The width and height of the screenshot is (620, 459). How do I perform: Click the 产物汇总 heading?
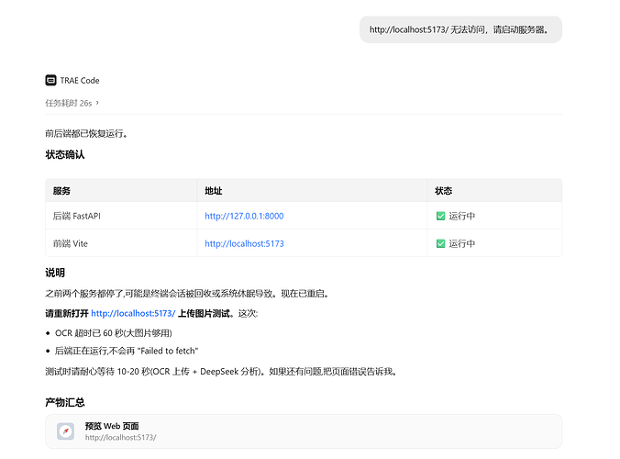tap(65, 402)
